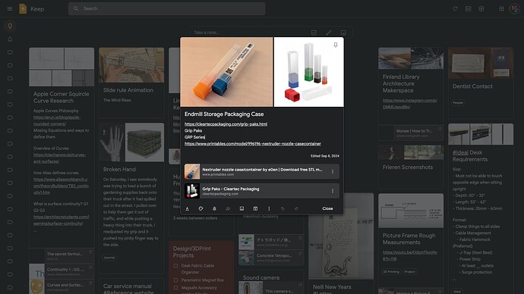Click the Search input field
This screenshot has height=294, width=524.
tap(167, 8)
